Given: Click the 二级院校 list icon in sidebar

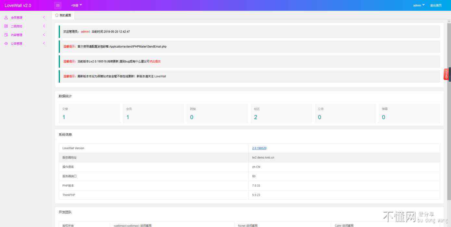Looking at the screenshot, I should coord(6,26).
